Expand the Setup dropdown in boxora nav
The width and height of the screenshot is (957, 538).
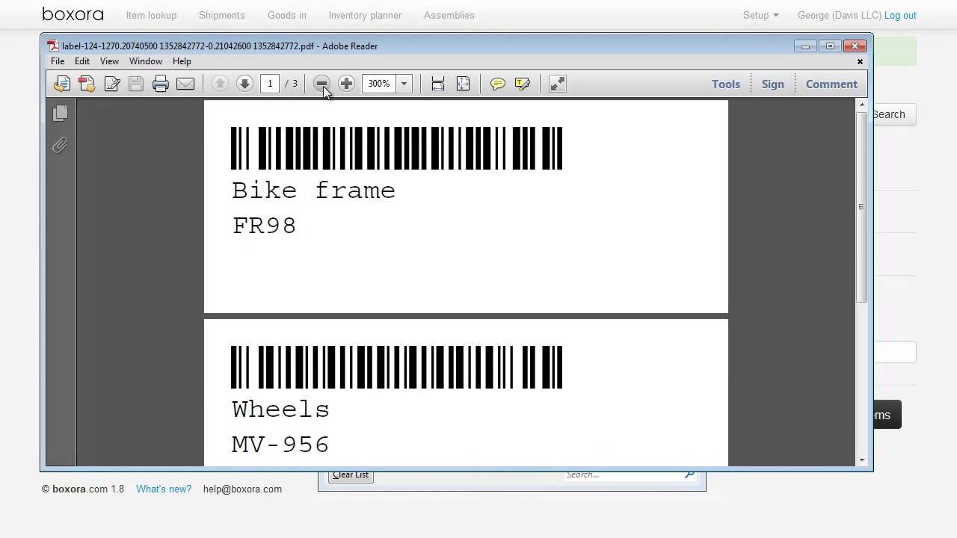(761, 15)
